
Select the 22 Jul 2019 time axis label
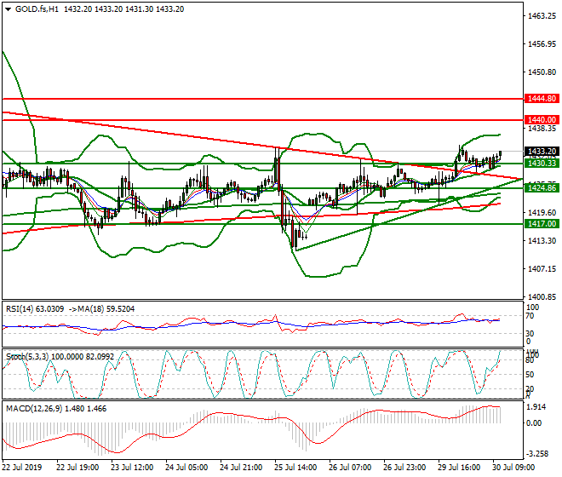(22, 468)
